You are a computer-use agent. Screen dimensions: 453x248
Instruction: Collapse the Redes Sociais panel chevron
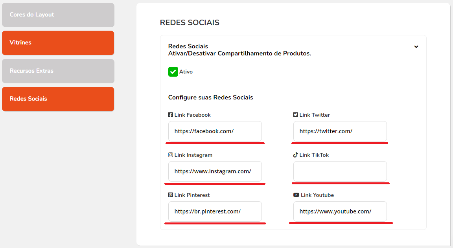(416, 47)
